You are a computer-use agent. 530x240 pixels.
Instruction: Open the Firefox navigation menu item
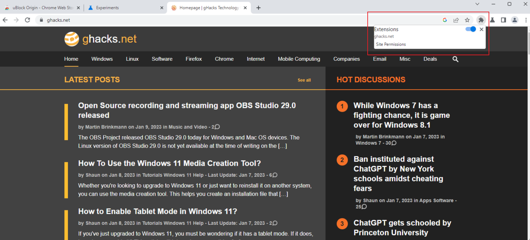click(194, 59)
